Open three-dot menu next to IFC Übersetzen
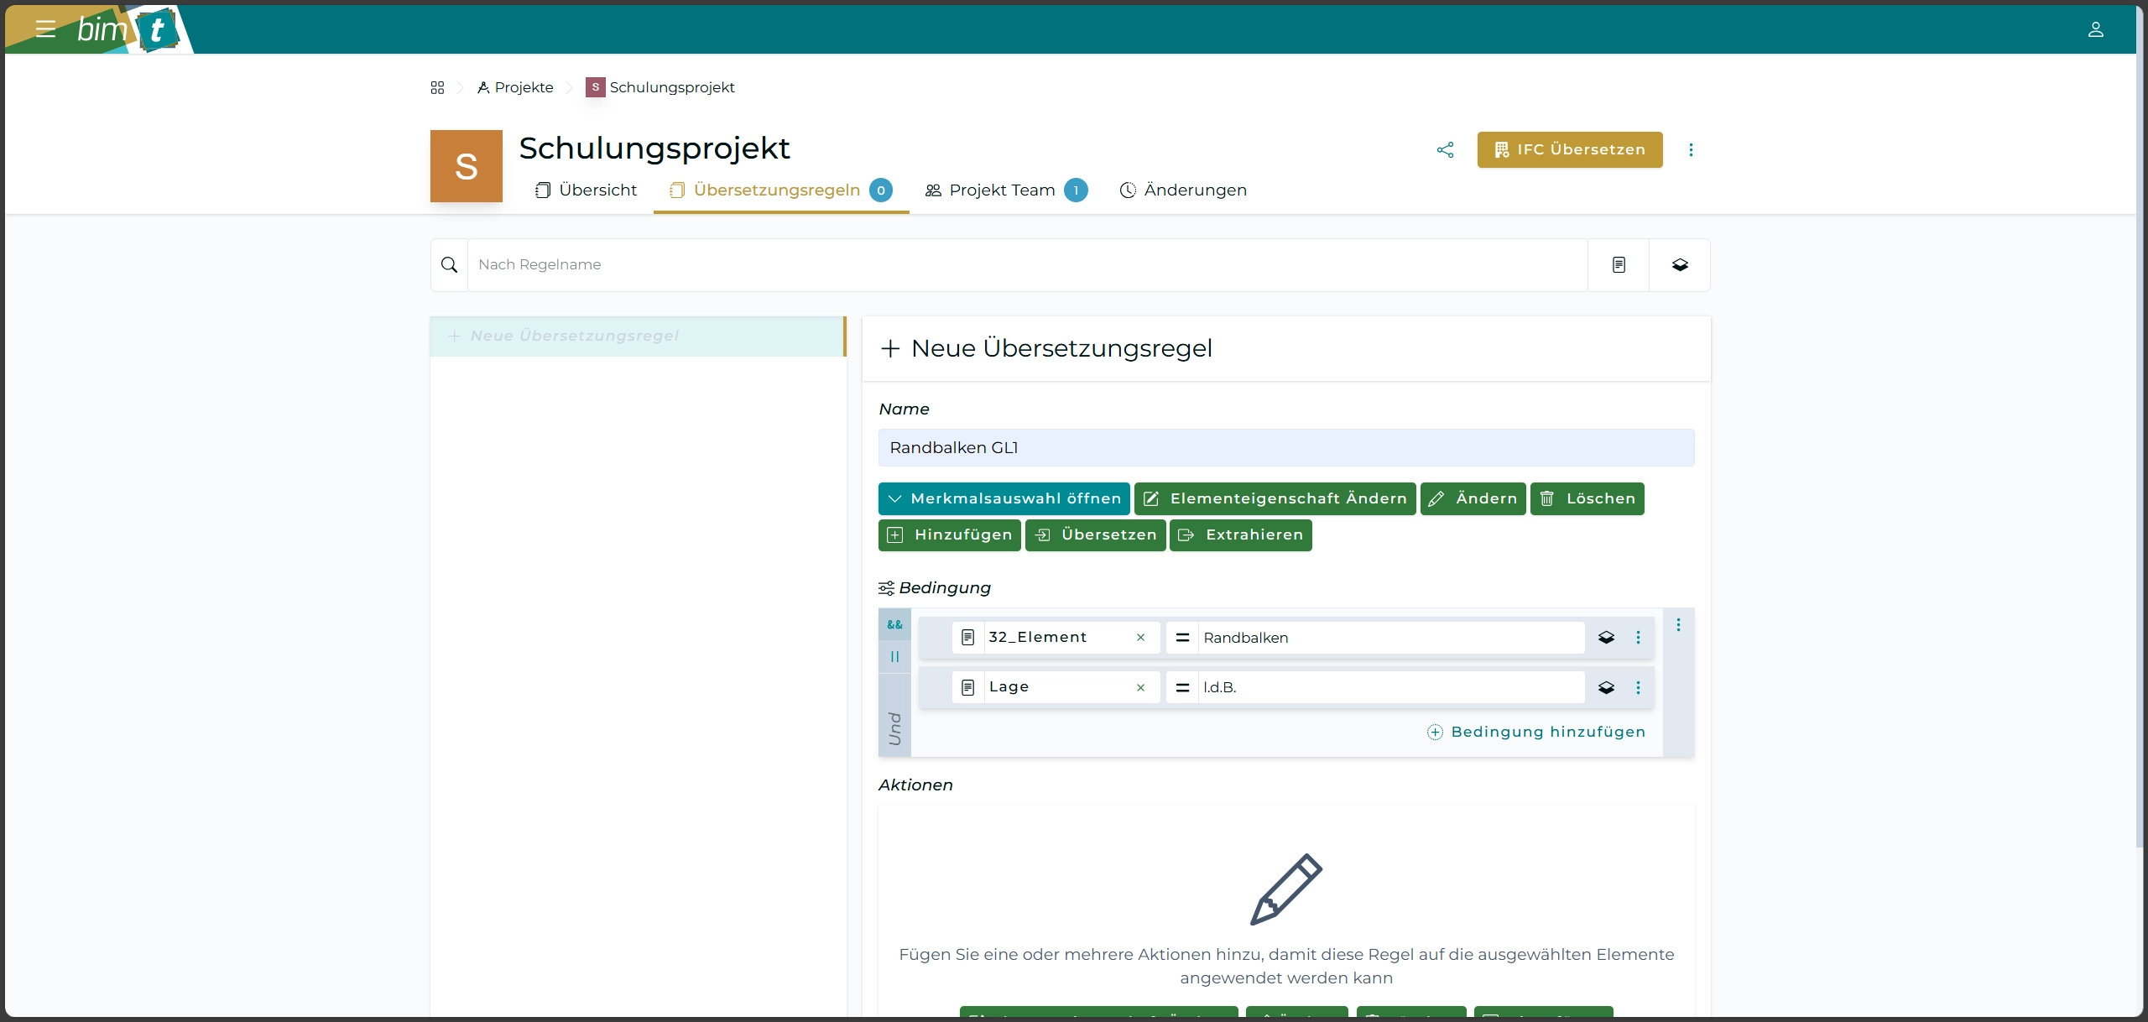 click(x=1691, y=150)
